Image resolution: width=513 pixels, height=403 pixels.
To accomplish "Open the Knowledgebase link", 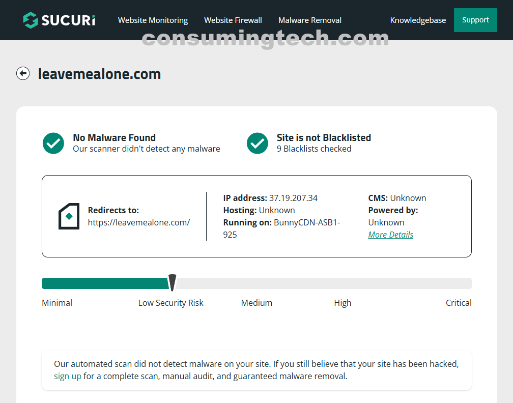I will click(x=418, y=20).
